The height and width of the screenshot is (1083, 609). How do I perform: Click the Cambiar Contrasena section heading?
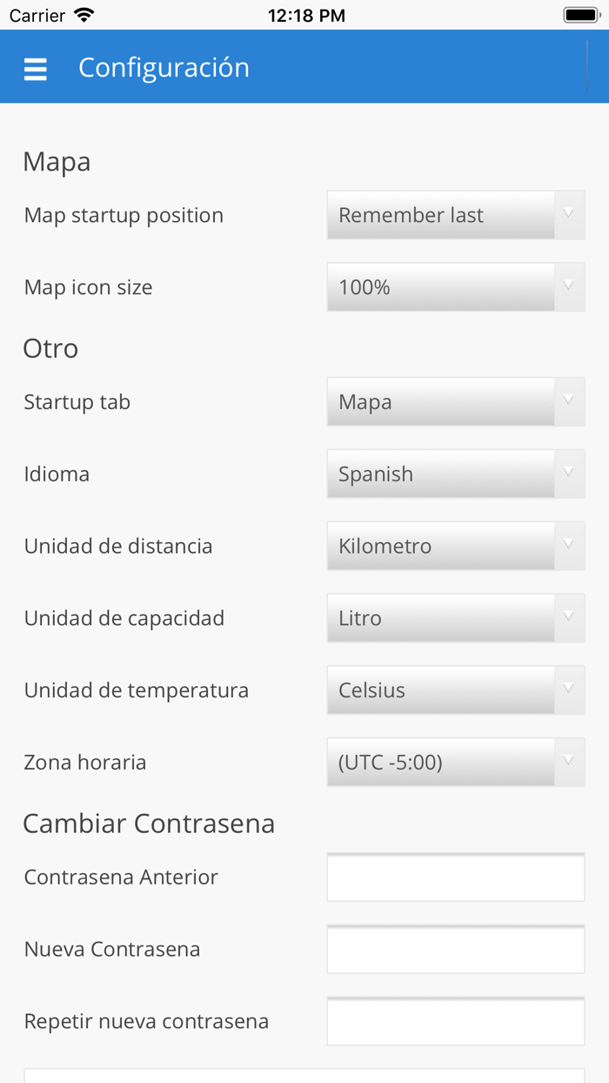tap(149, 823)
